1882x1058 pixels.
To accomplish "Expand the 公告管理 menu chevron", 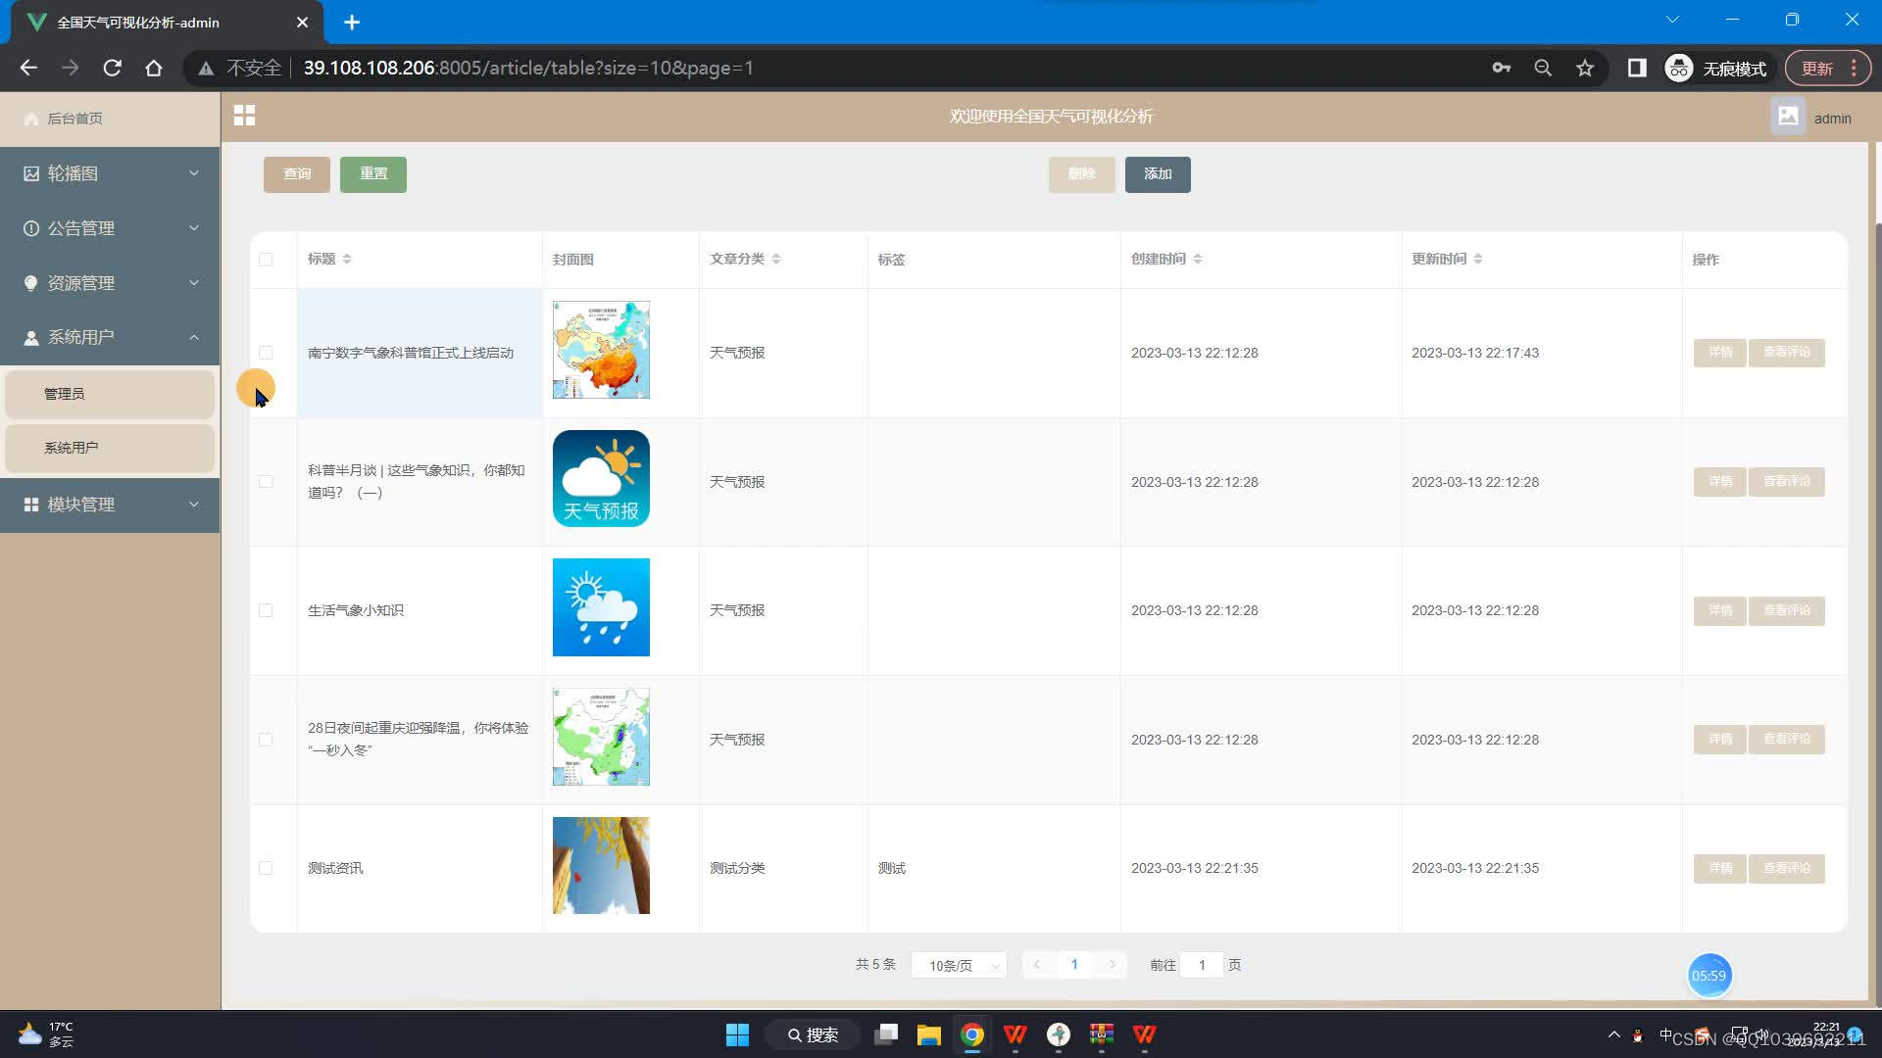I will click(194, 228).
